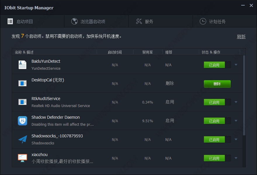Toggle BaiduYunDetect 已启用 switch
Viewport: 257px width, 175px height.
(x=217, y=65)
